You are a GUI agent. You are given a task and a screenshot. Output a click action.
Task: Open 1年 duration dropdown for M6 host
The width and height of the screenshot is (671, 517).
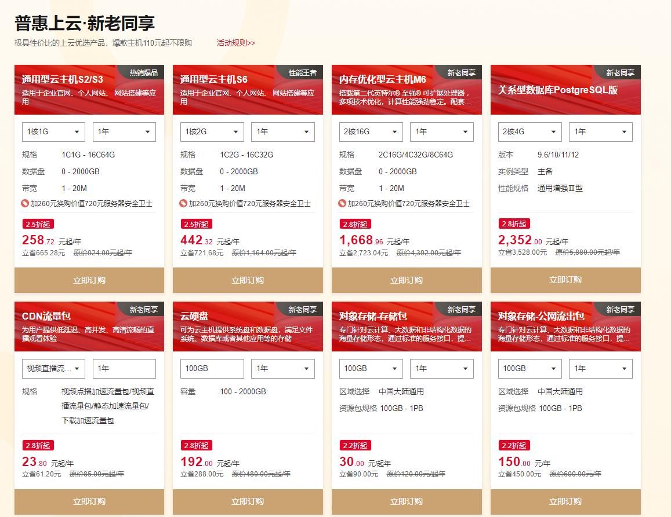tap(441, 131)
